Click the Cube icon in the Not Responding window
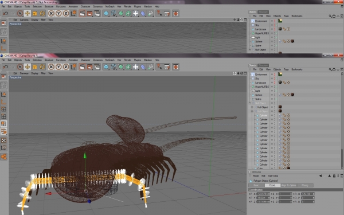 pos(106,13)
